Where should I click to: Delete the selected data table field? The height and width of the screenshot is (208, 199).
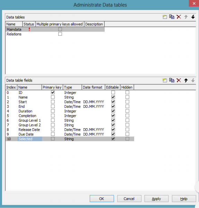(x=179, y=80)
